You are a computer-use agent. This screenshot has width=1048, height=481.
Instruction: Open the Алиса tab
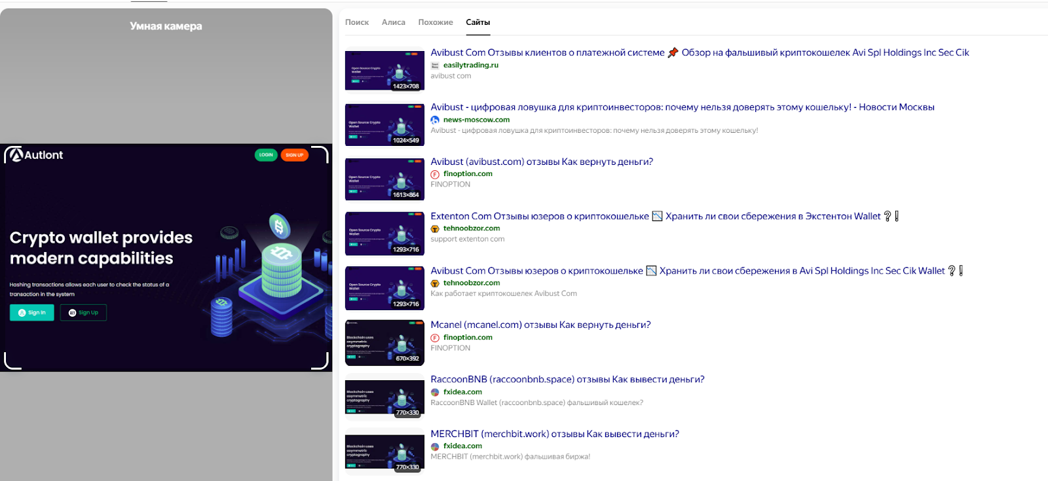coord(394,22)
